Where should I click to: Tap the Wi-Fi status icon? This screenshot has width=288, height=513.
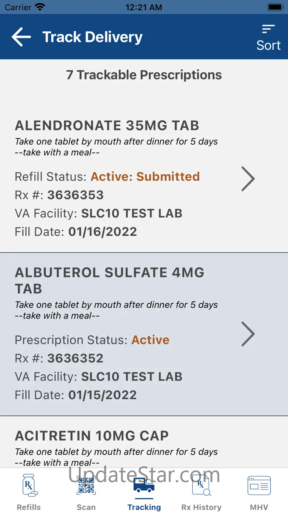(x=40, y=7)
